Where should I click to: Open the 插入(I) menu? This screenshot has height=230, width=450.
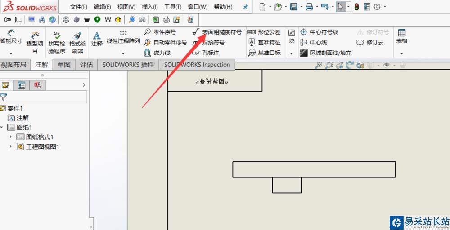(149, 7)
